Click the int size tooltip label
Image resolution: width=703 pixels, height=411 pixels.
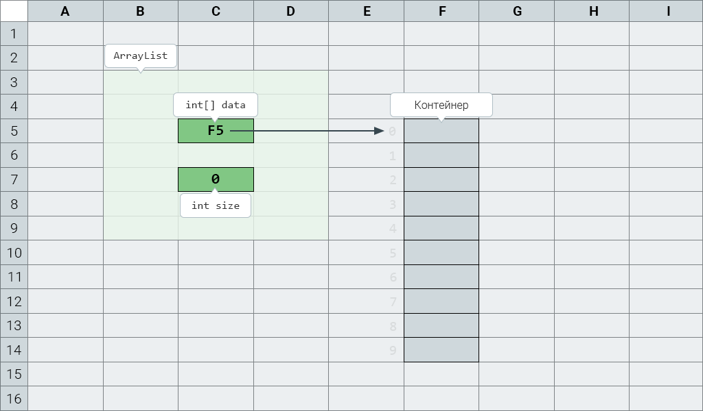pos(216,206)
